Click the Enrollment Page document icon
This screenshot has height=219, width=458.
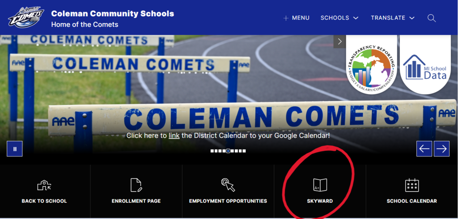click(x=136, y=185)
